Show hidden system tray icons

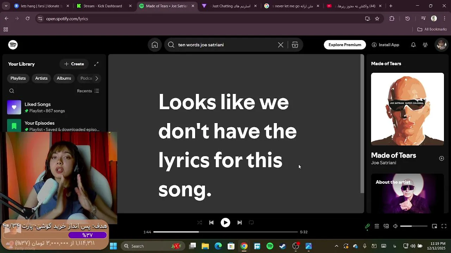[336, 246]
